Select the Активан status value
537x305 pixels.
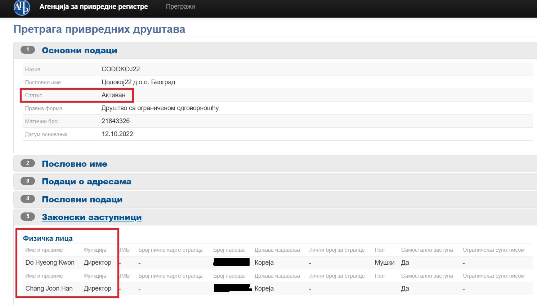[114, 95]
